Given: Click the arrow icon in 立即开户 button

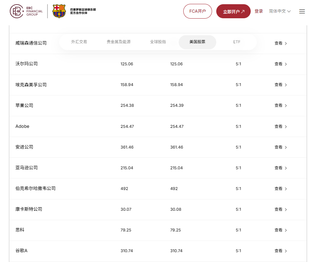Looking at the screenshot, I should point(243,11).
